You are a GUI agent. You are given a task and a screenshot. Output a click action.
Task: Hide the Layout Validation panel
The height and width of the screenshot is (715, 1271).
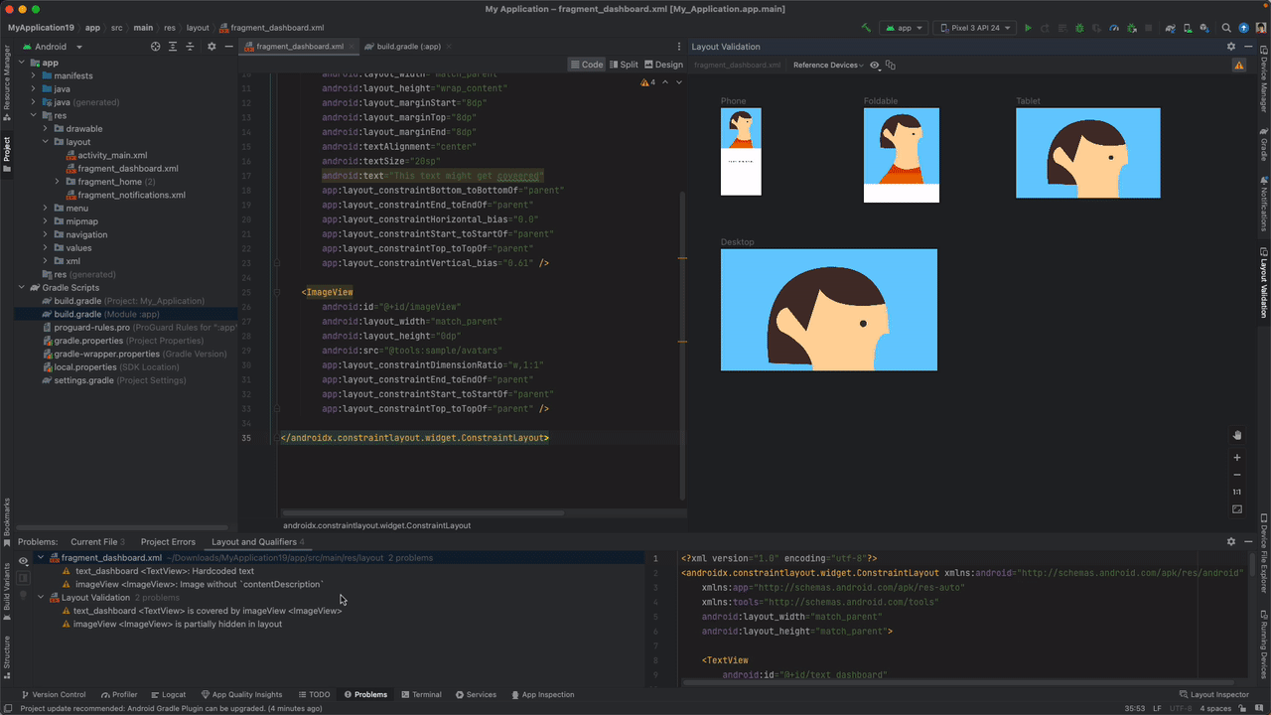1248,47
